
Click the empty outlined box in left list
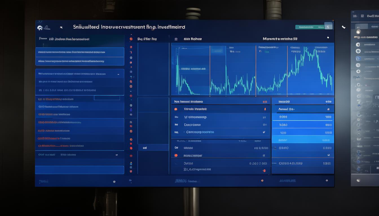point(107,98)
